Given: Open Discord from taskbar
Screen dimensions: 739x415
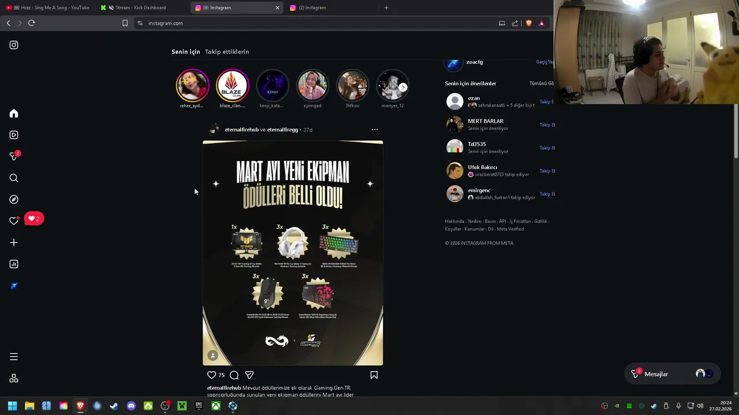Looking at the screenshot, I should (131, 406).
